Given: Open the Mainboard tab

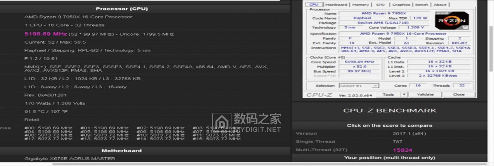Looking at the screenshot, I should click(x=336, y=5).
